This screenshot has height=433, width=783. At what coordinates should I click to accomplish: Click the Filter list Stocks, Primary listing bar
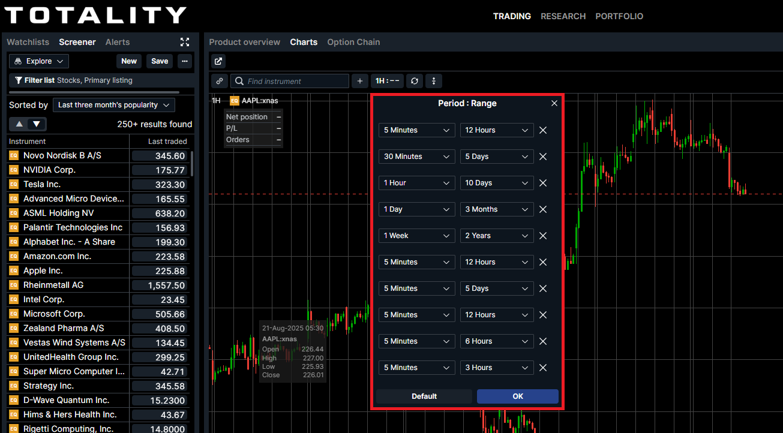coord(101,80)
